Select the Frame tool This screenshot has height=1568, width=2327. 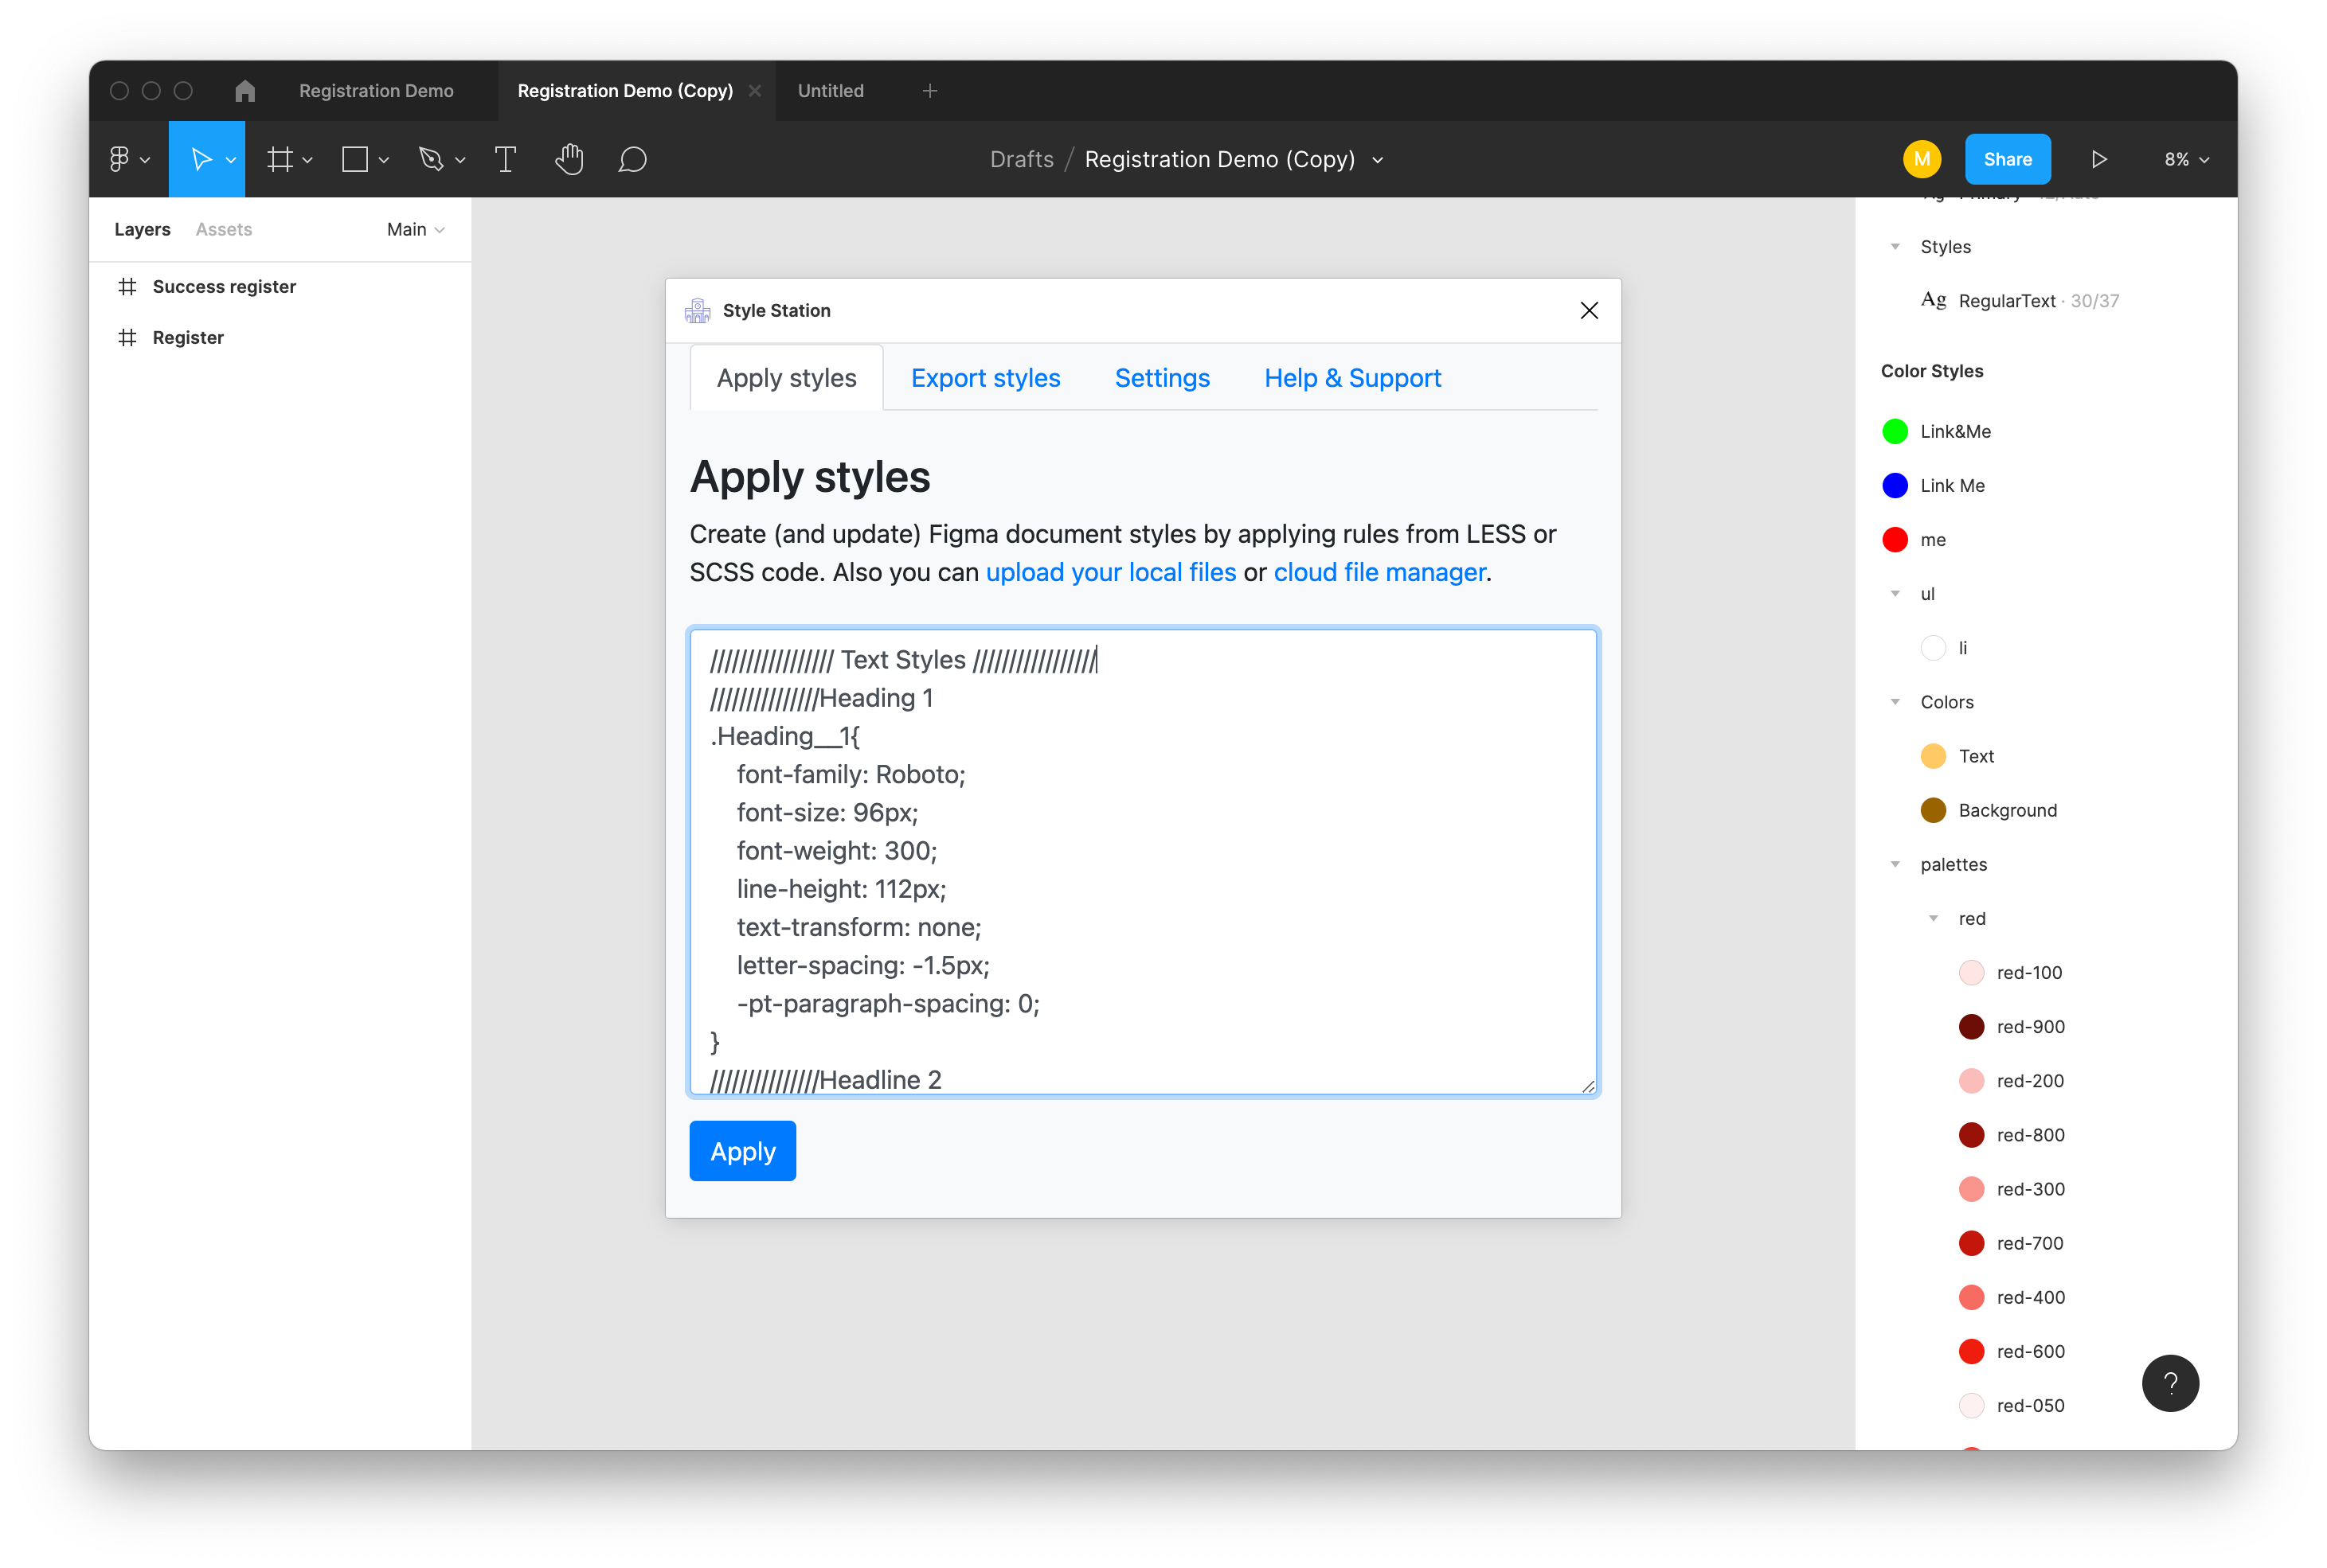click(x=280, y=159)
